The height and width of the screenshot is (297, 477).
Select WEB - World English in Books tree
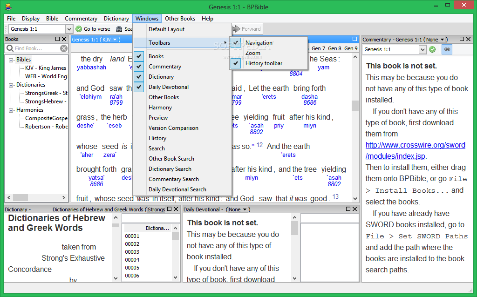(x=46, y=76)
